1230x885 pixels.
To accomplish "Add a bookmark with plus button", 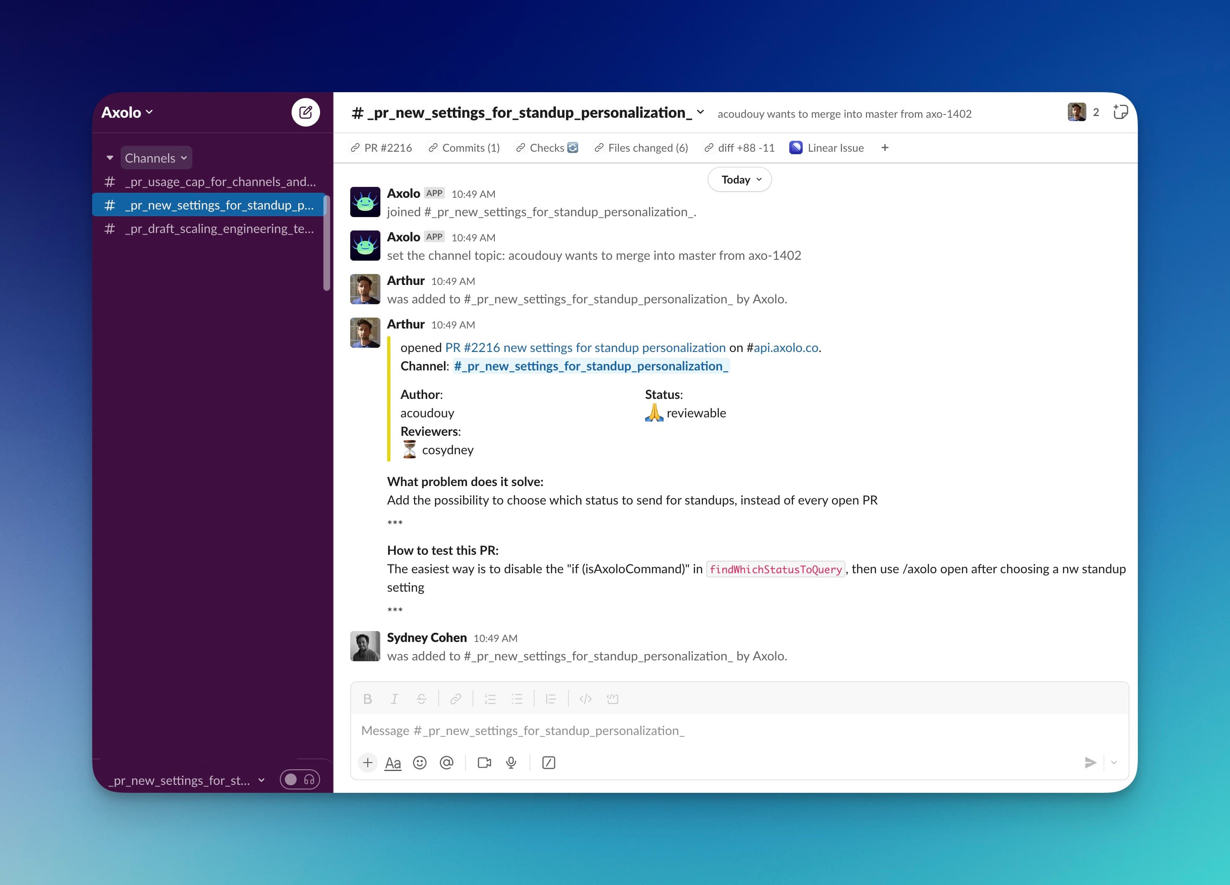I will (x=885, y=147).
